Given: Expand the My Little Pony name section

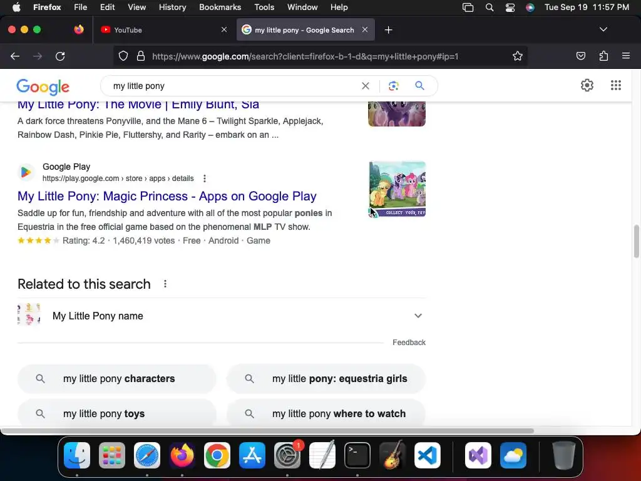Looking at the screenshot, I should (x=418, y=316).
